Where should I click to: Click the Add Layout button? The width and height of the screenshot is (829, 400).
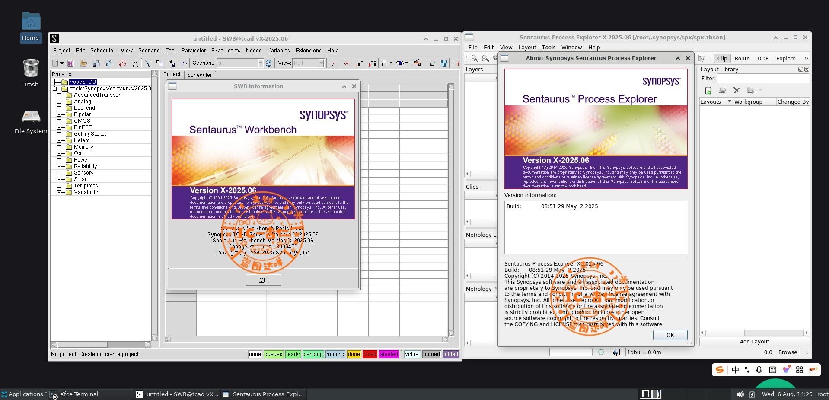[754, 341]
